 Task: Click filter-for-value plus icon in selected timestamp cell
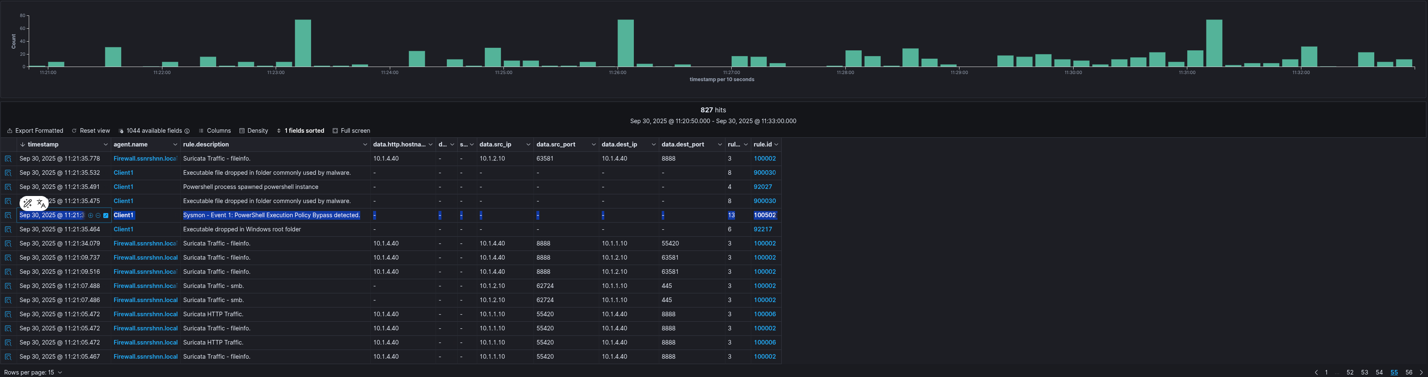coord(90,216)
